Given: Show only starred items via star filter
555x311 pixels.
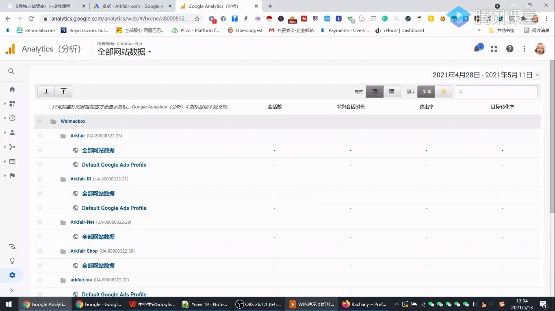Looking at the screenshot, I should point(444,92).
